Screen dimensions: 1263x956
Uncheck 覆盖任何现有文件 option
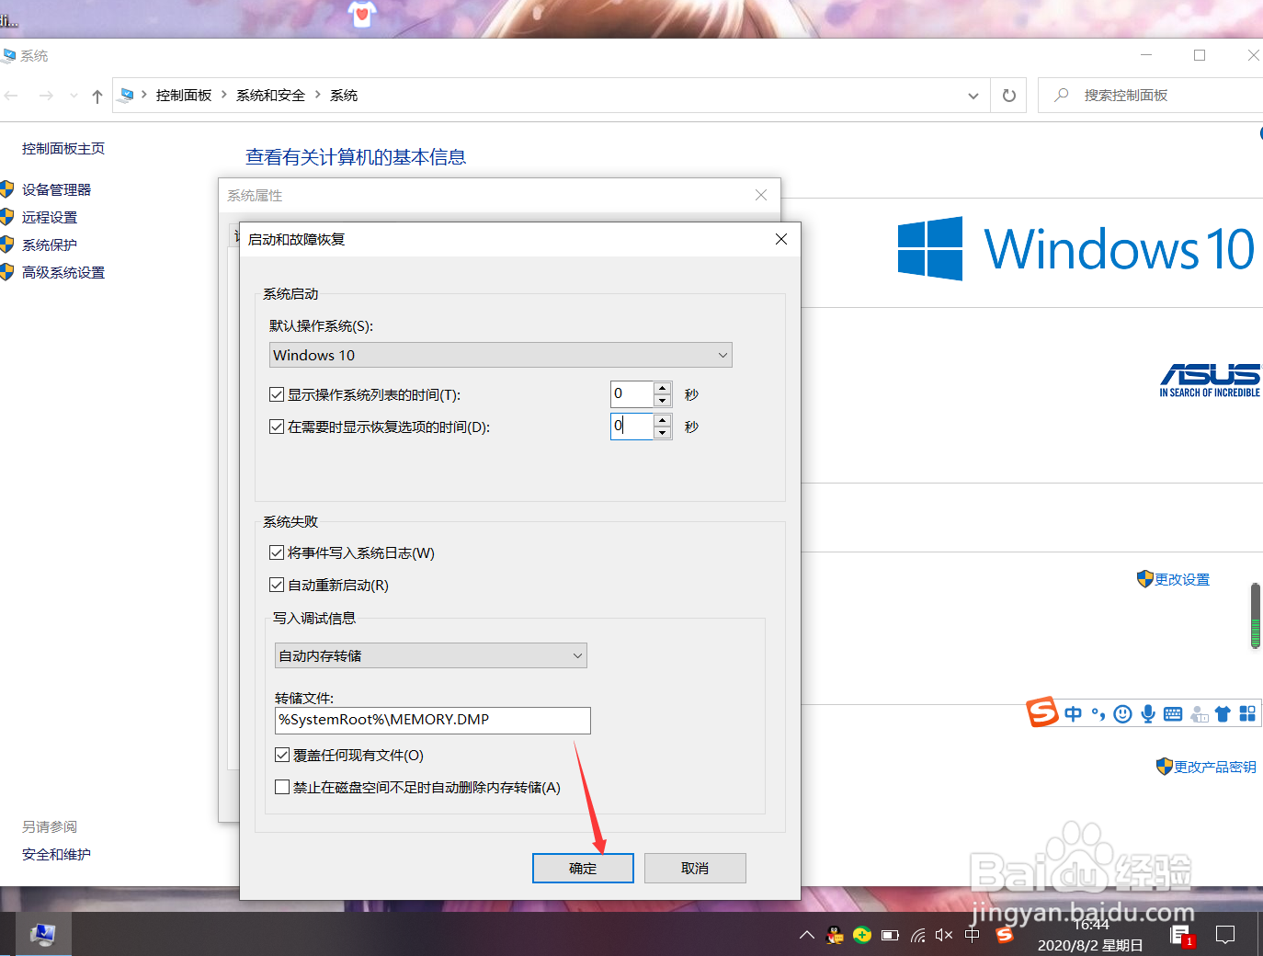point(281,755)
